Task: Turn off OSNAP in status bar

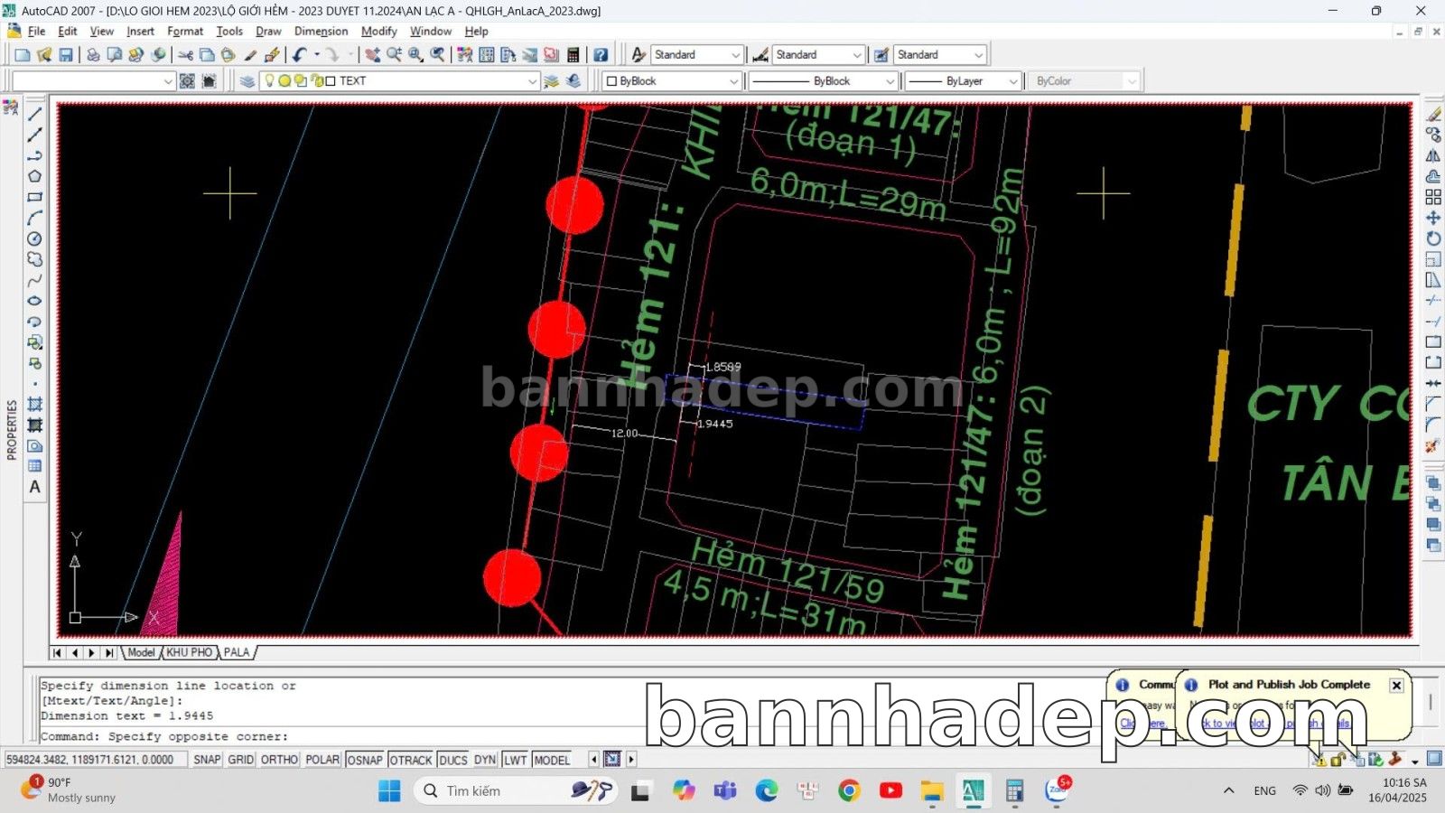Action: pyautogui.click(x=364, y=760)
